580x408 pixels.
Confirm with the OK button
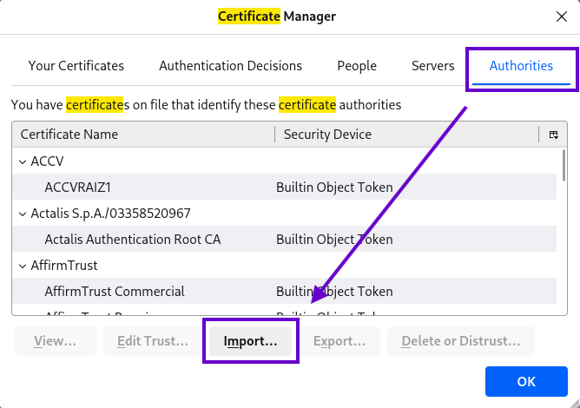pos(526,381)
